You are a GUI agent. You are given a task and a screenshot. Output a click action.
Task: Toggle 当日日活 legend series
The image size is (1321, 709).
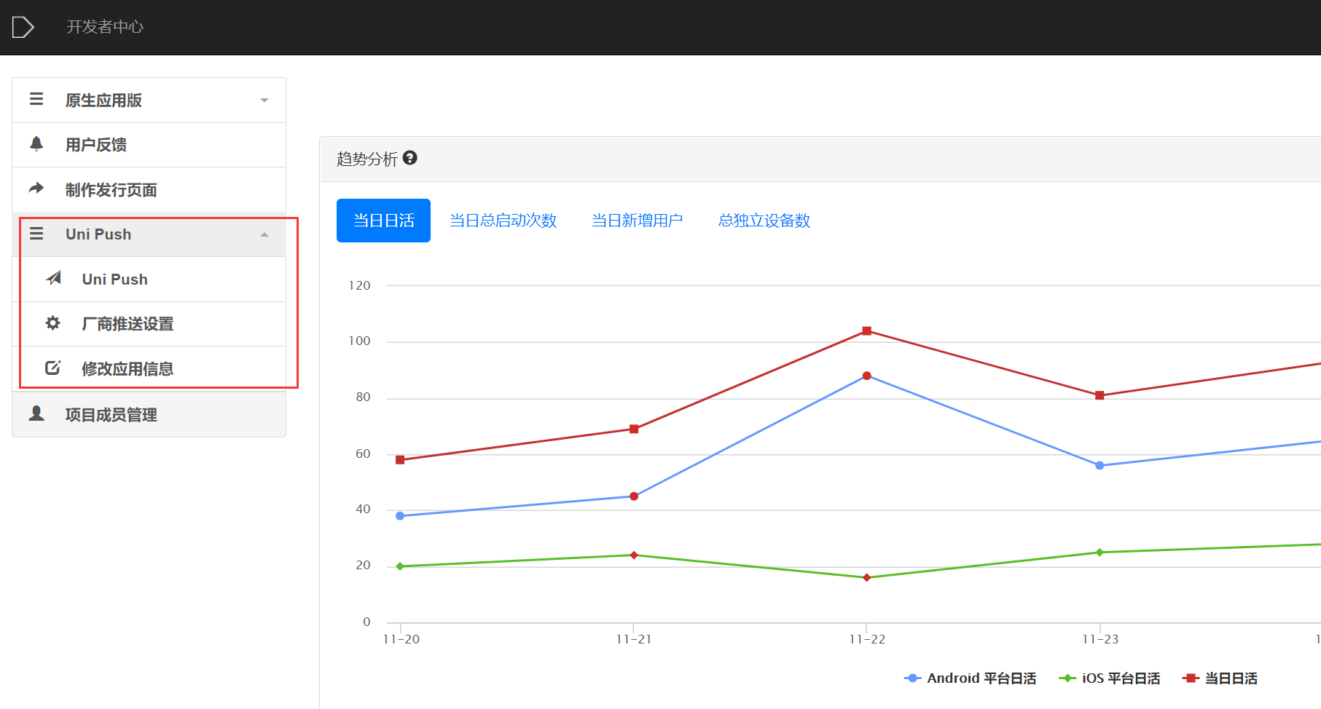coord(1220,678)
